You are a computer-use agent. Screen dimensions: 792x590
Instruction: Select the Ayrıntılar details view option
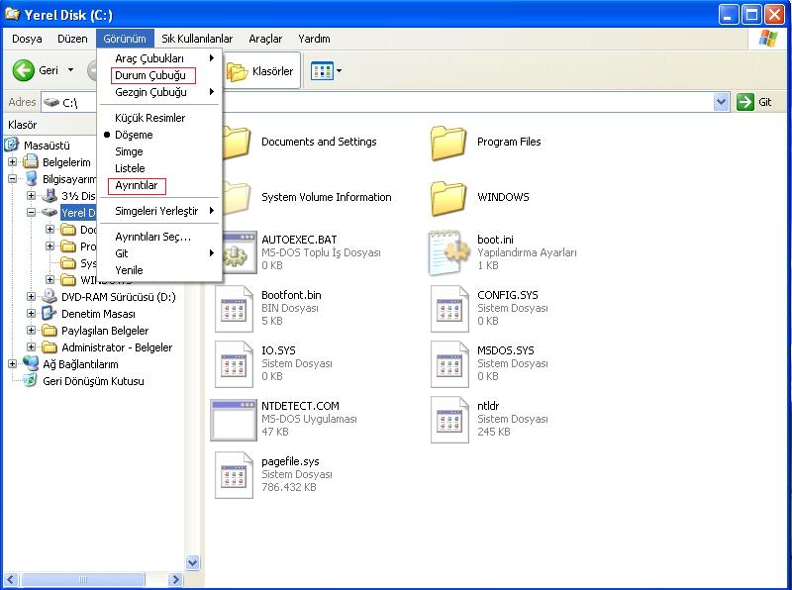coord(137,185)
